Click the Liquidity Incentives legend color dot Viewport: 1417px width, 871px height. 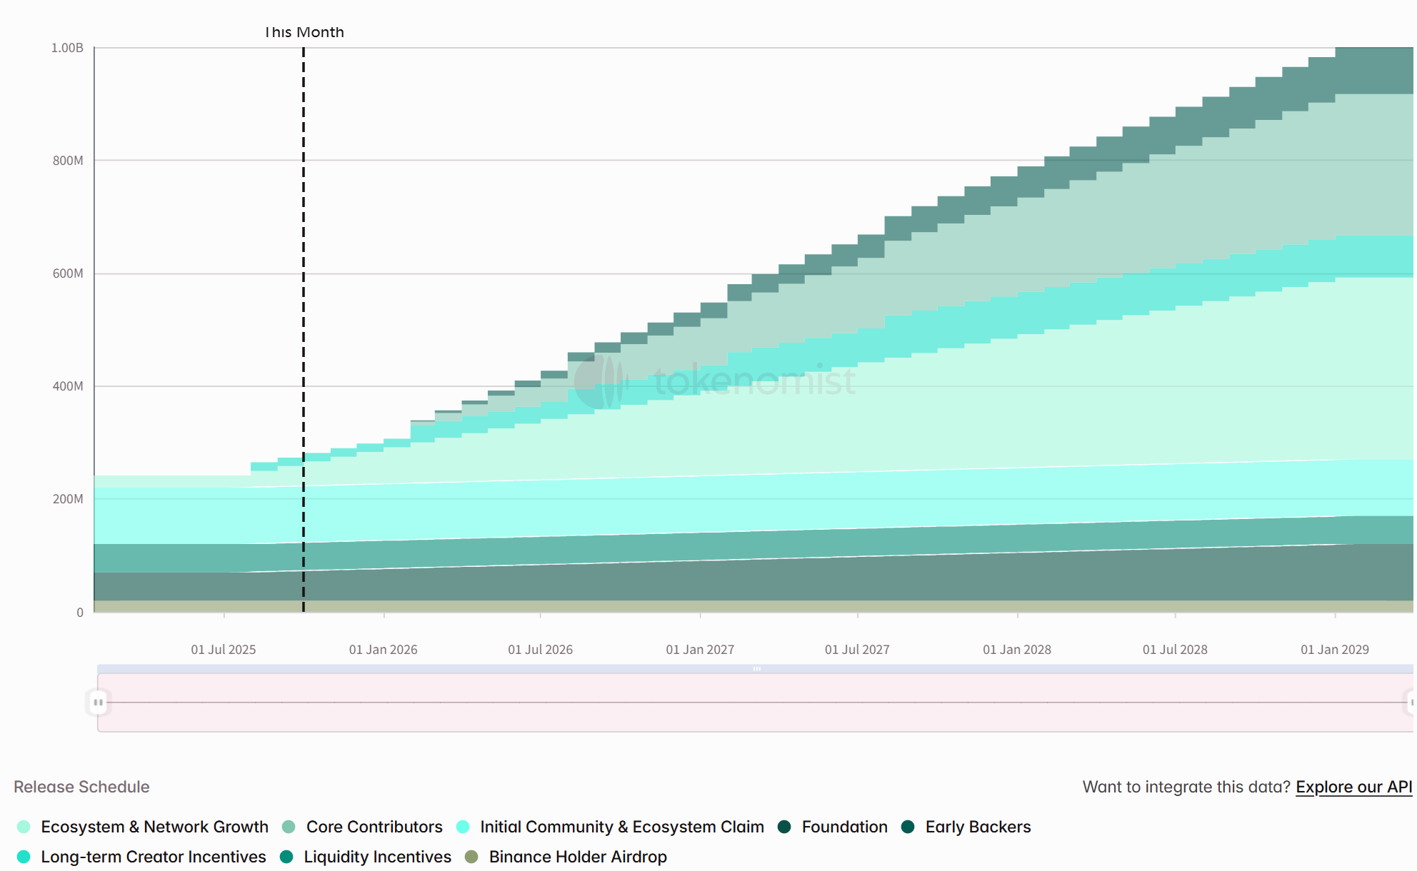[285, 857]
